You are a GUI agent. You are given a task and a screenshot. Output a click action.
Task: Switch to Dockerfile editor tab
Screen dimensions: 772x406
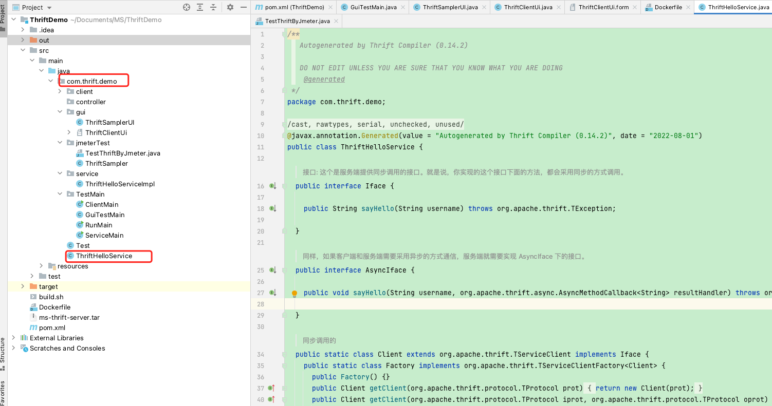[668, 7]
